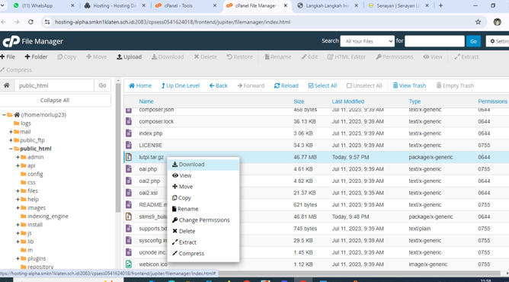Choose View from context menu
Screen dimensions: 509x282
pos(203,175)
